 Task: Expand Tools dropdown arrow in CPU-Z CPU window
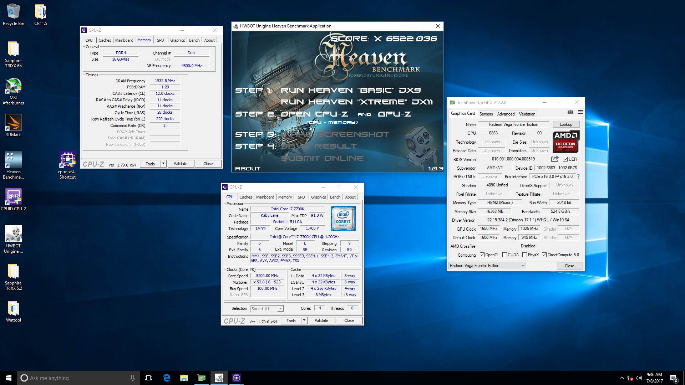(304, 320)
